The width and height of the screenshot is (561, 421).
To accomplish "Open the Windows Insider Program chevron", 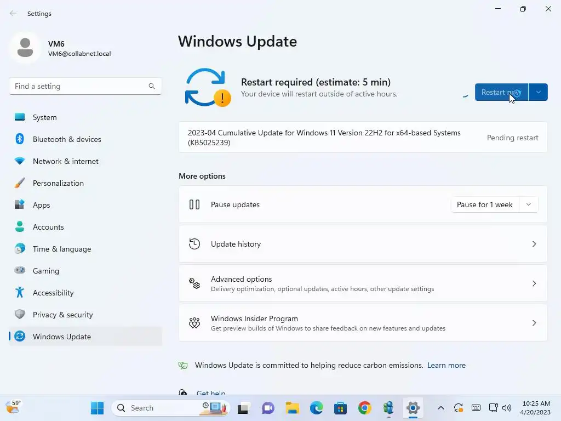I will 534,323.
